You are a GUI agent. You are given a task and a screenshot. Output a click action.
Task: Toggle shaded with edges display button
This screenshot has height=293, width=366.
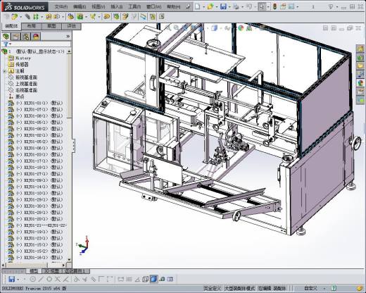point(153,279)
